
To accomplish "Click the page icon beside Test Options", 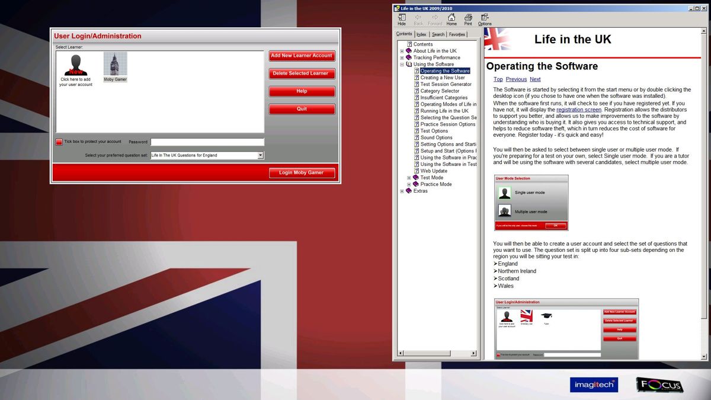I will pos(417,131).
